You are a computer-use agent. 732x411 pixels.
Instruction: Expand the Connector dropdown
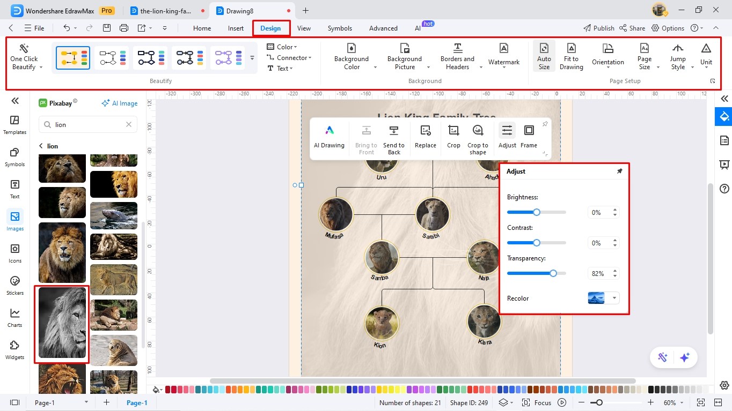pos(289,57)
